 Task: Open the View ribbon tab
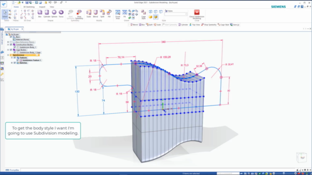[x=52, y=7]
